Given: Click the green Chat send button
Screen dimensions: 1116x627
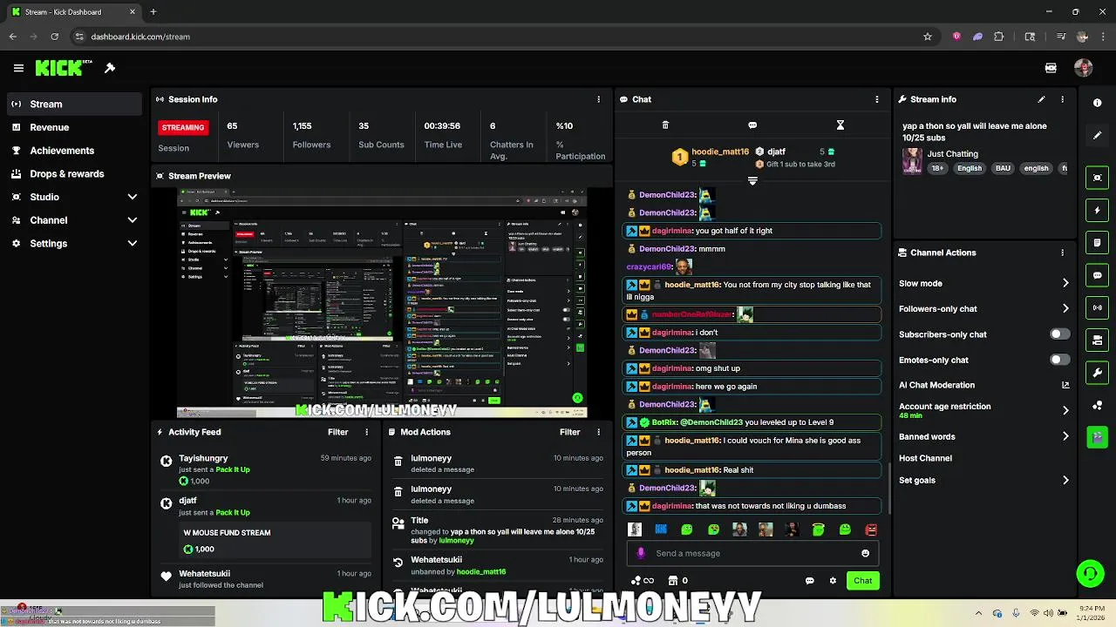Looking at the screenshot, I should pyautogui.click(x=862, y=581).
